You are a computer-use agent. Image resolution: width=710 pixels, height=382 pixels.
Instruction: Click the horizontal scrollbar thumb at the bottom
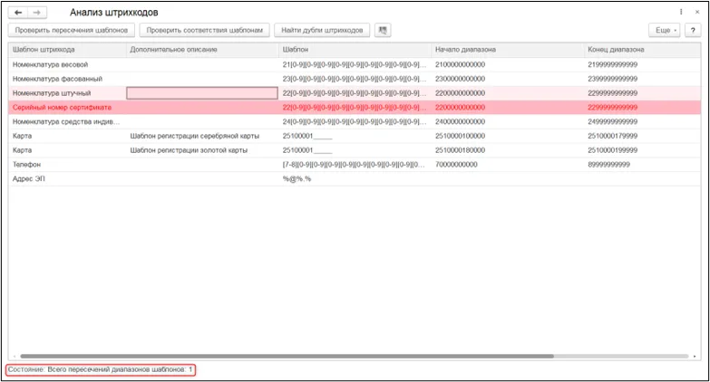(287, 357)
